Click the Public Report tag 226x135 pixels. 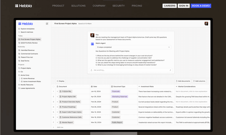coord(117,122)
